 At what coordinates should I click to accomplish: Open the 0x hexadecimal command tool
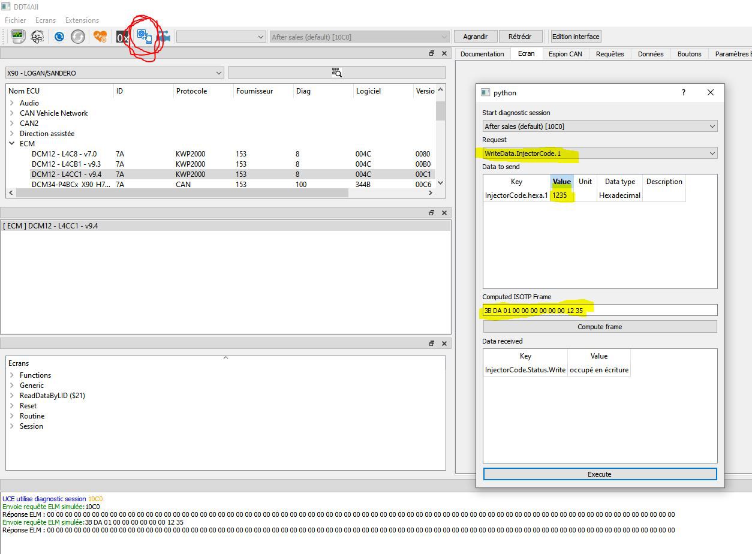tap(122, 37)
